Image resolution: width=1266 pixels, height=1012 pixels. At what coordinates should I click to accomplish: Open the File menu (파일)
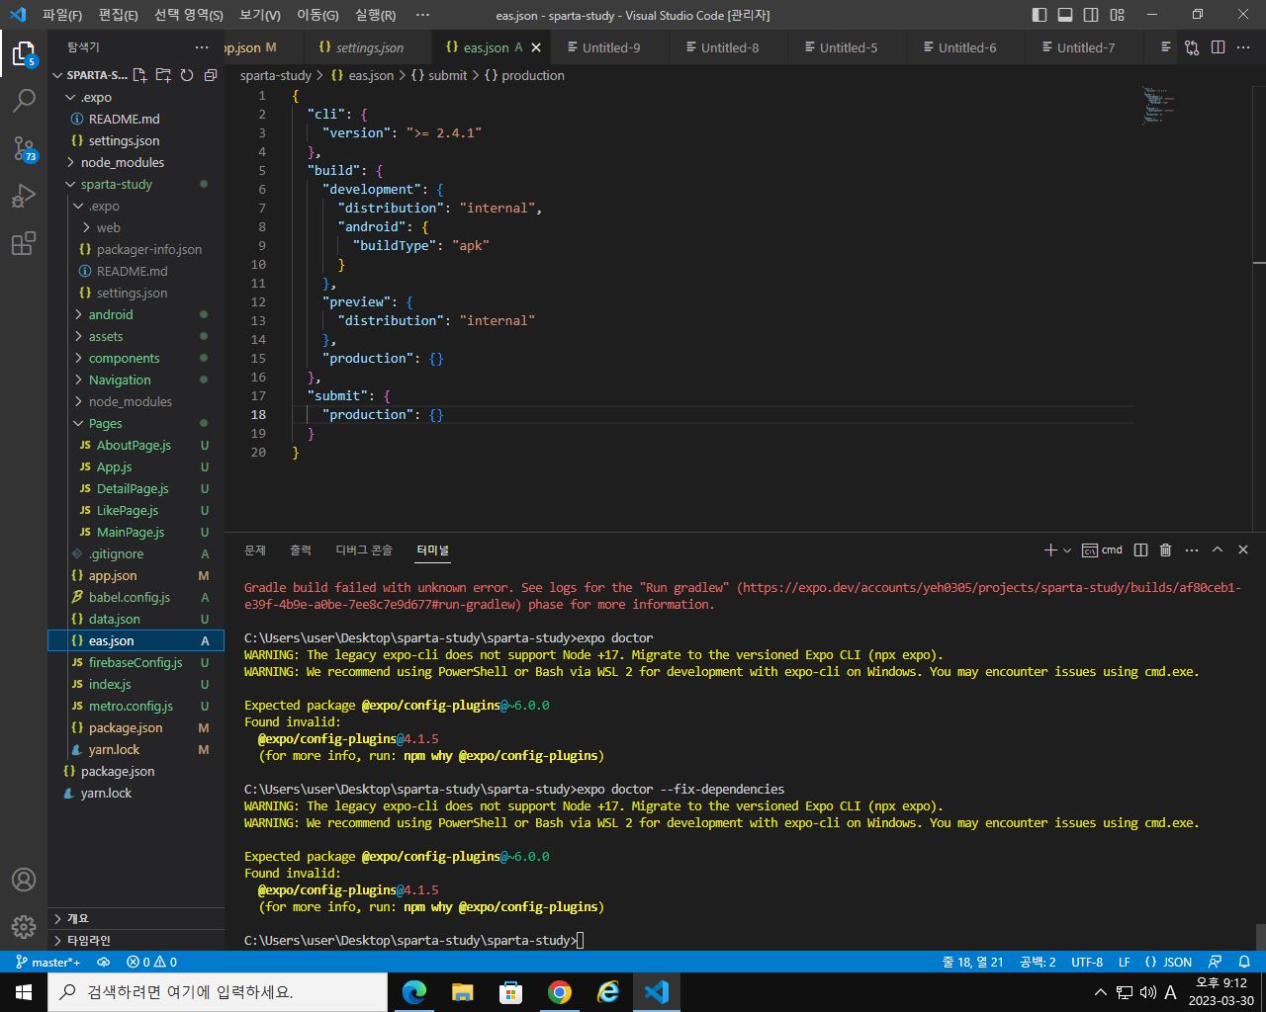(62, 15)
